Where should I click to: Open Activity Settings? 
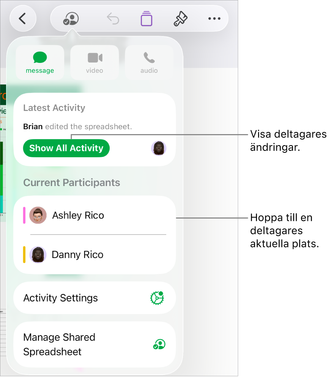click(x=95, y=298)
